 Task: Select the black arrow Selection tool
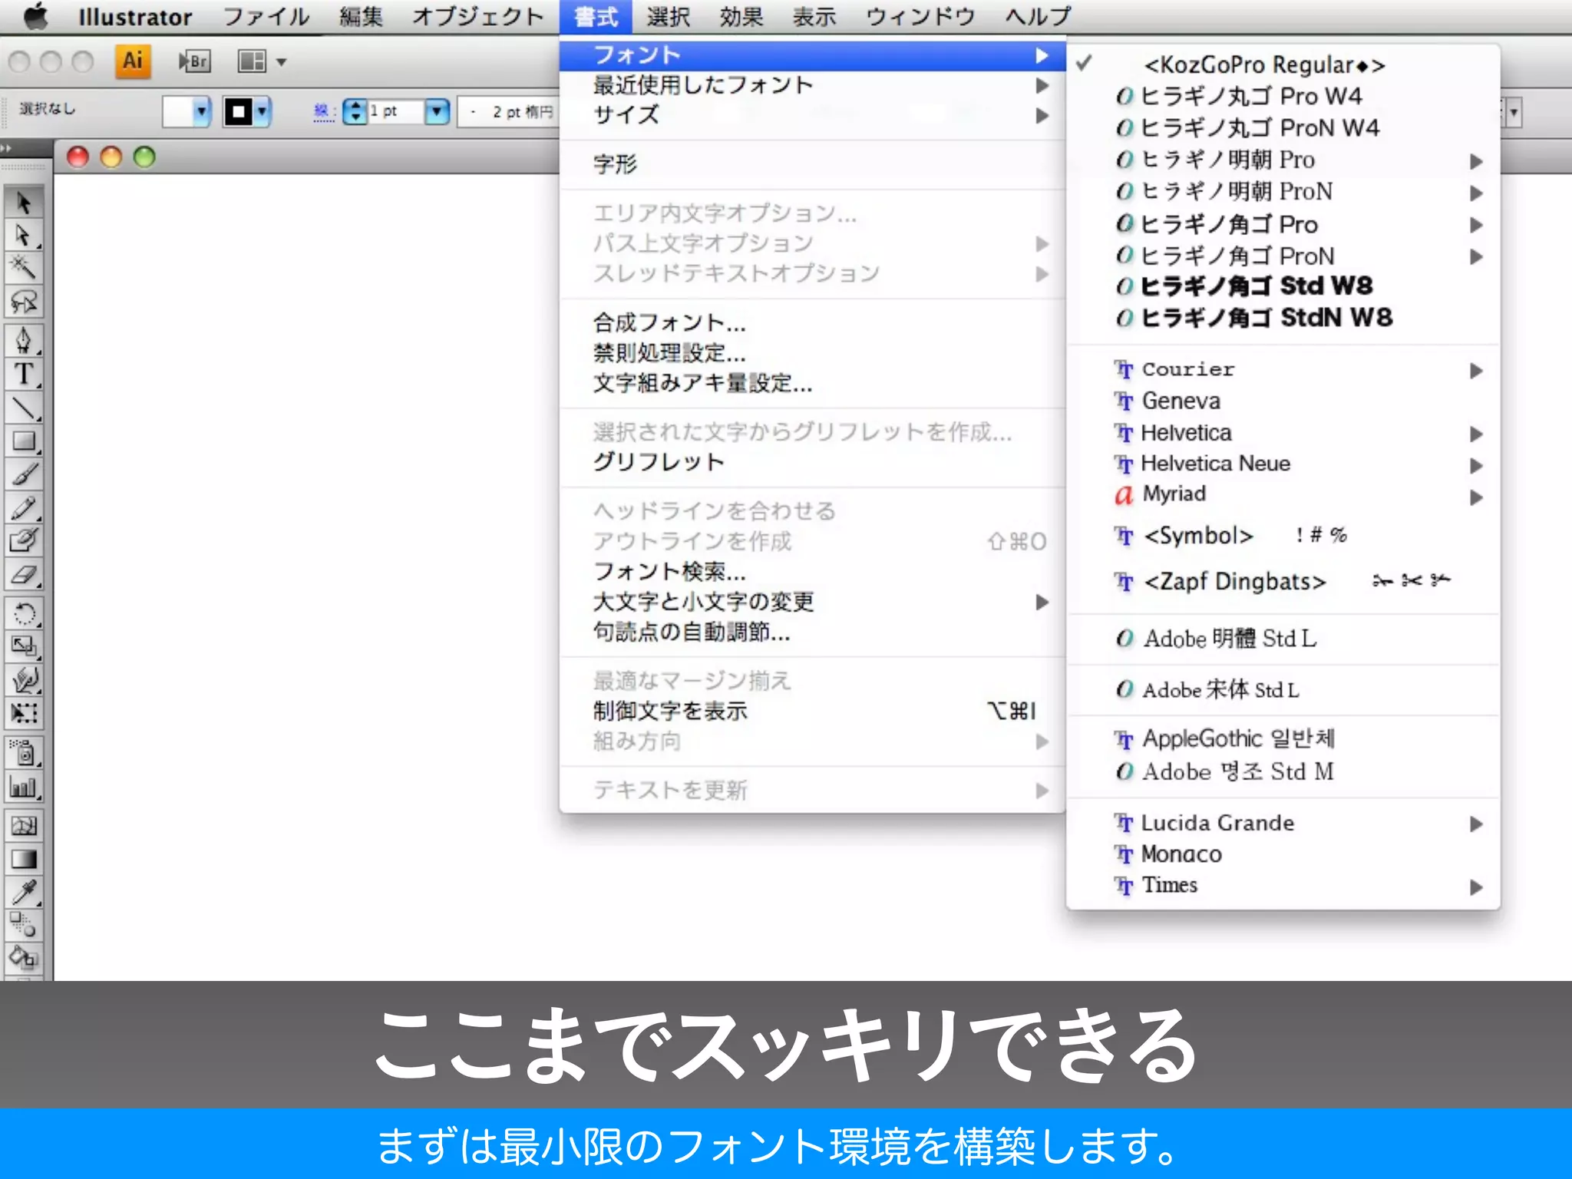24,203
